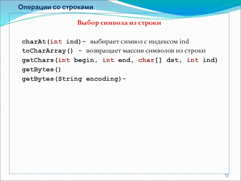Click the code "charAt(int ind)-"

(x=54, y=42)
